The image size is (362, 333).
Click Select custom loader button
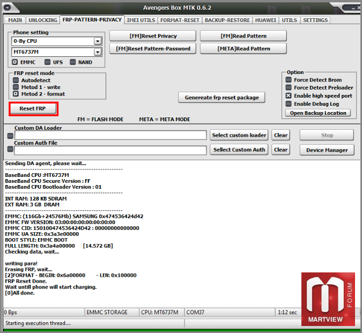pos(239,135)
